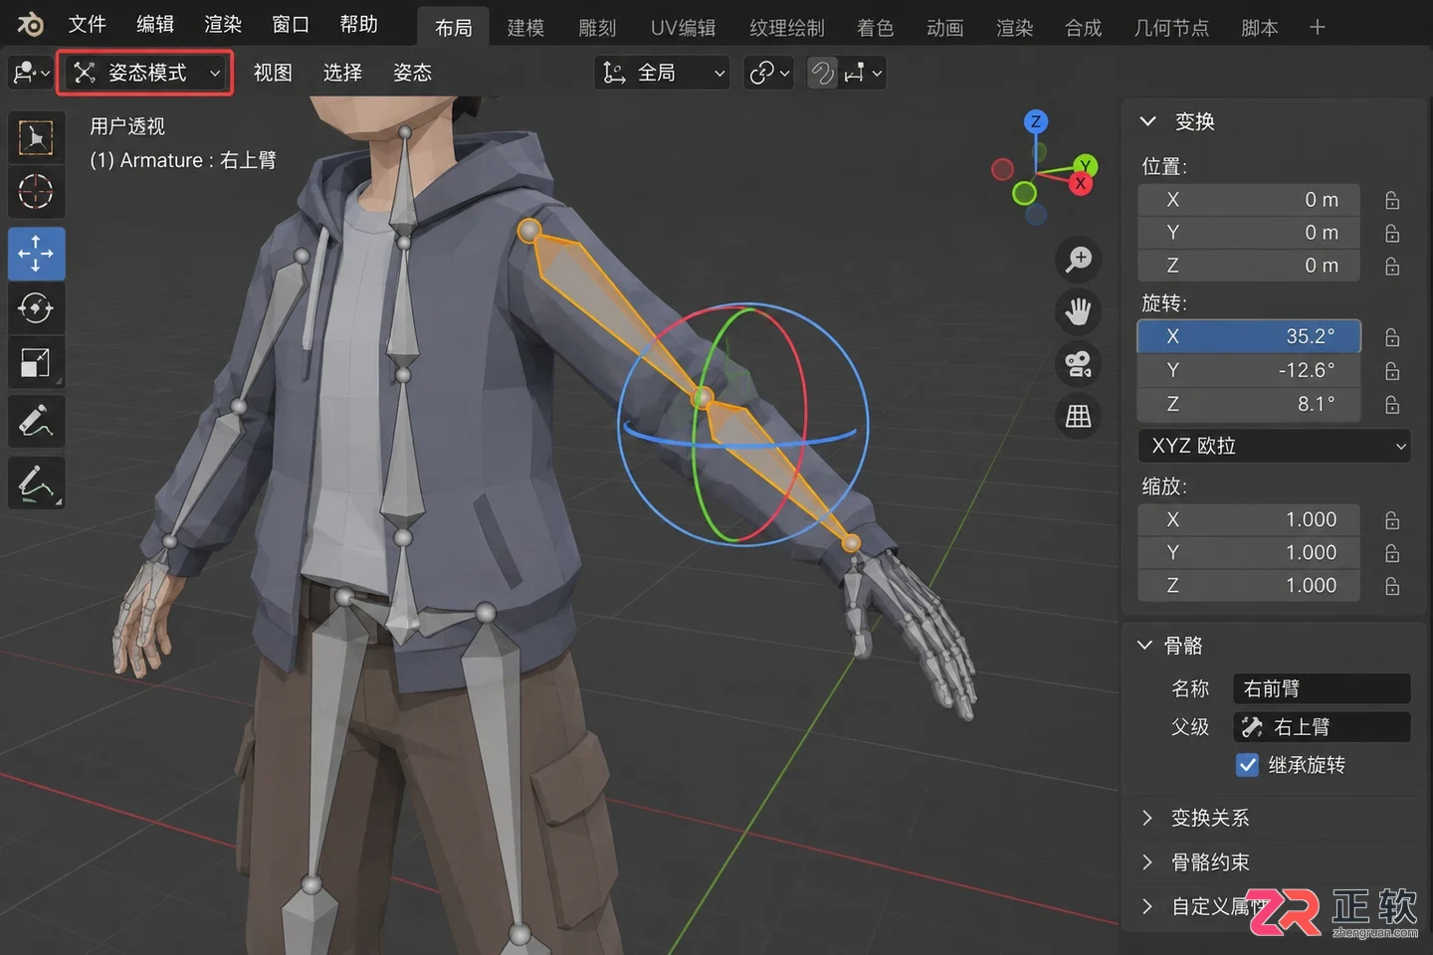Toggle lock for scale Y
Image resolution: width=1433 pixels, height=955 pixels.
pos(1392,552)
